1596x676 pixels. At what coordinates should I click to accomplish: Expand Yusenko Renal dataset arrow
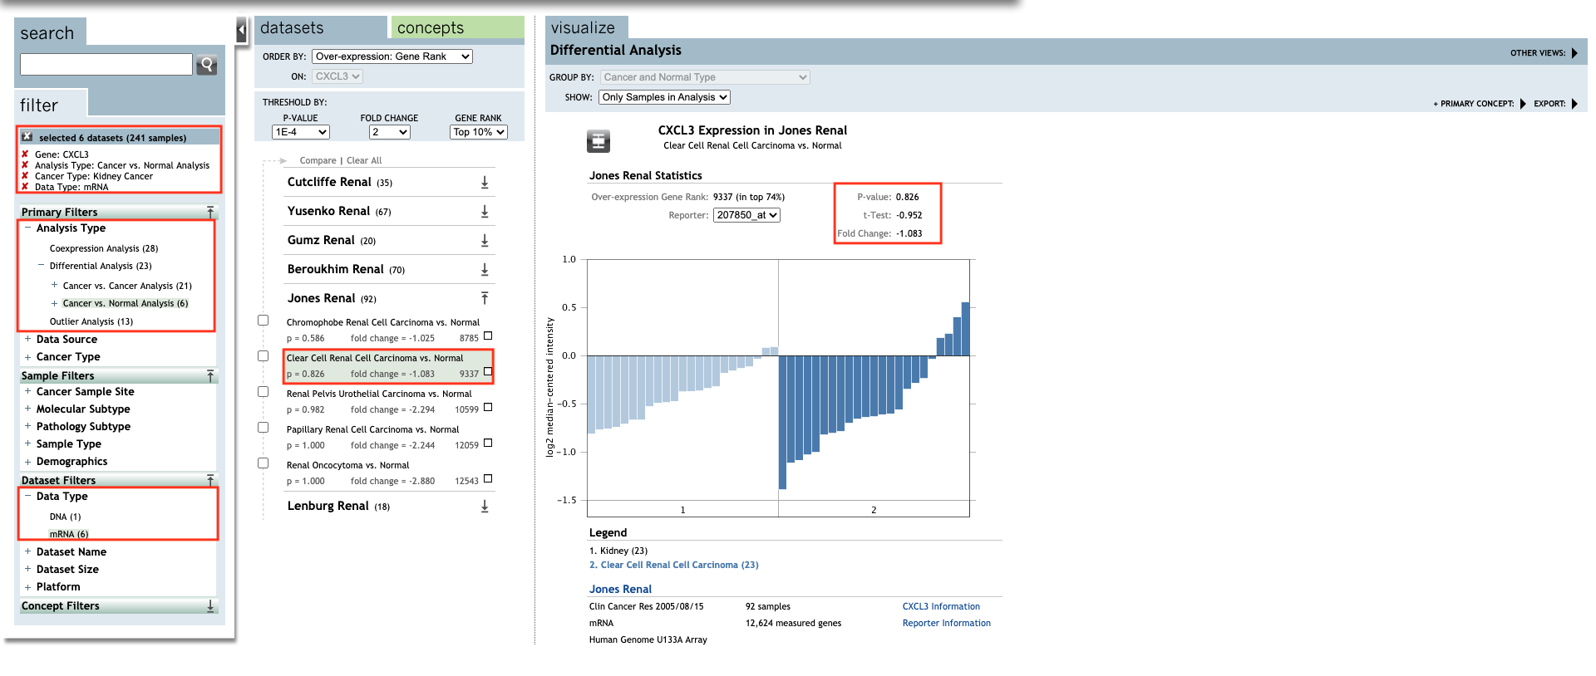(485, 211)
